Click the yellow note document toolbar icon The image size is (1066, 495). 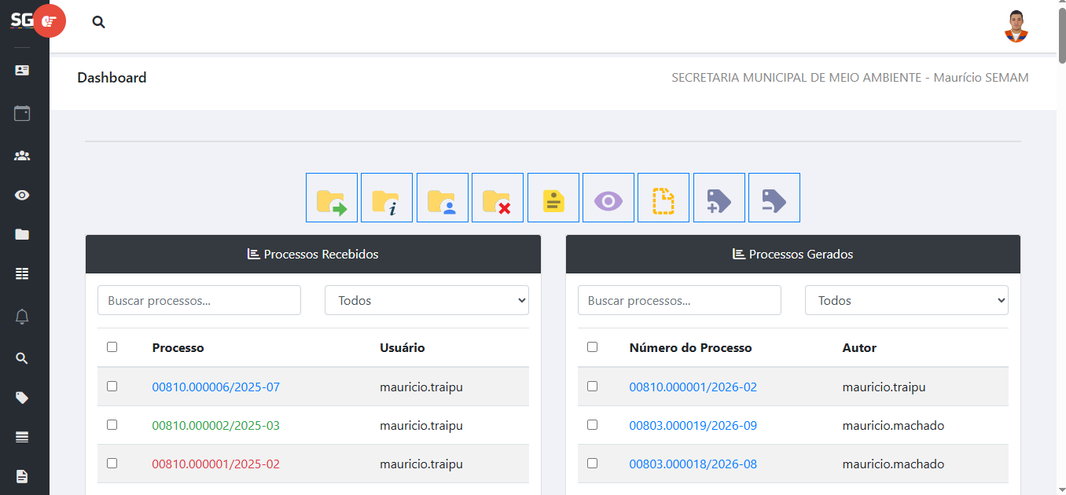tap(553, 198)
